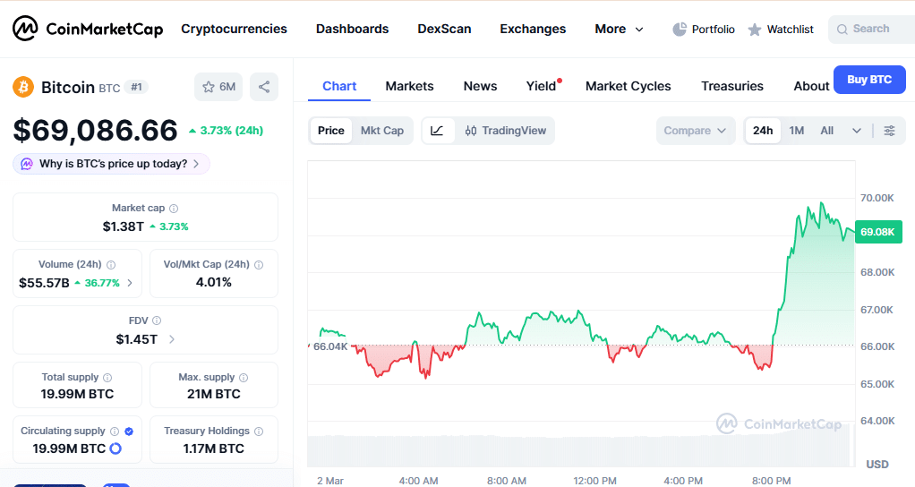Click the 21M BTC max supply value
This screenshot has width=915, height=487.
coord(214,394)
